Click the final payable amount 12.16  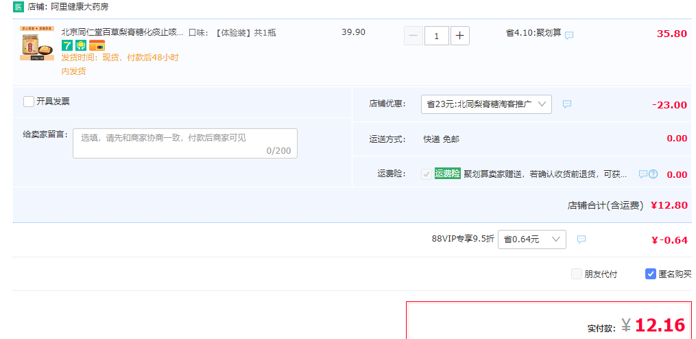pos(660,325)
